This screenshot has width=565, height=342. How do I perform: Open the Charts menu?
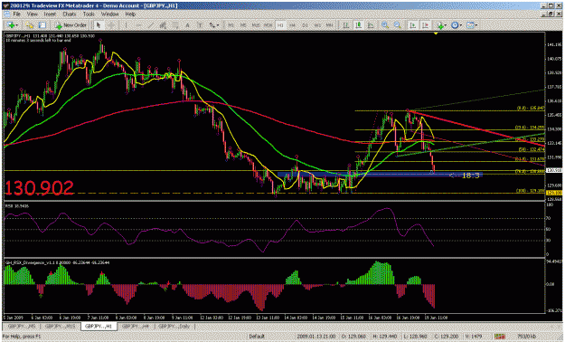tap(70, 14)
